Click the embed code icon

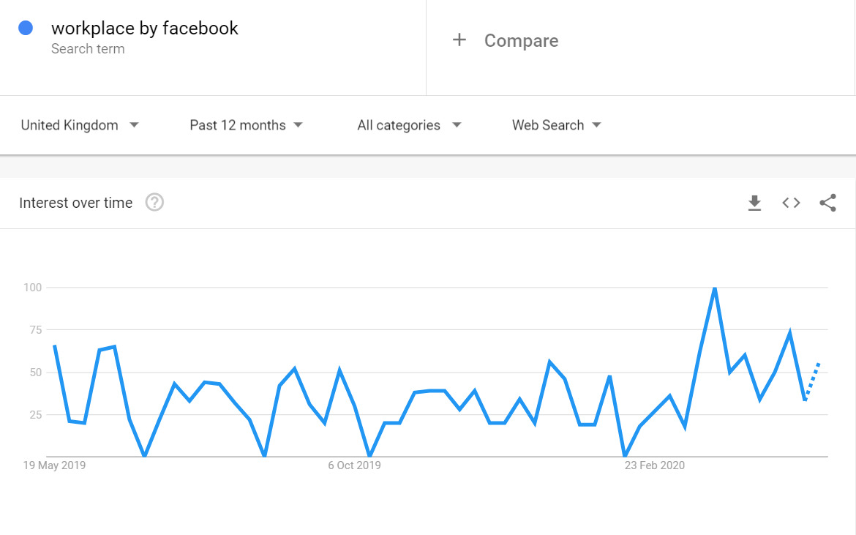(791, 203)
